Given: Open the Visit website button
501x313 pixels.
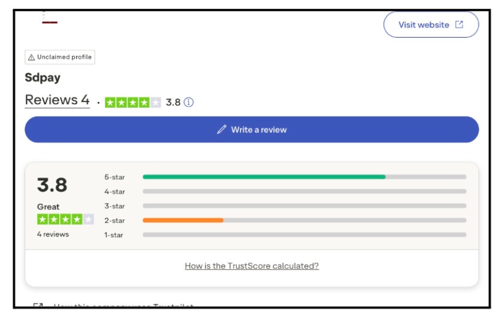Looking at the screenshot, I should [x=430, y=25].
